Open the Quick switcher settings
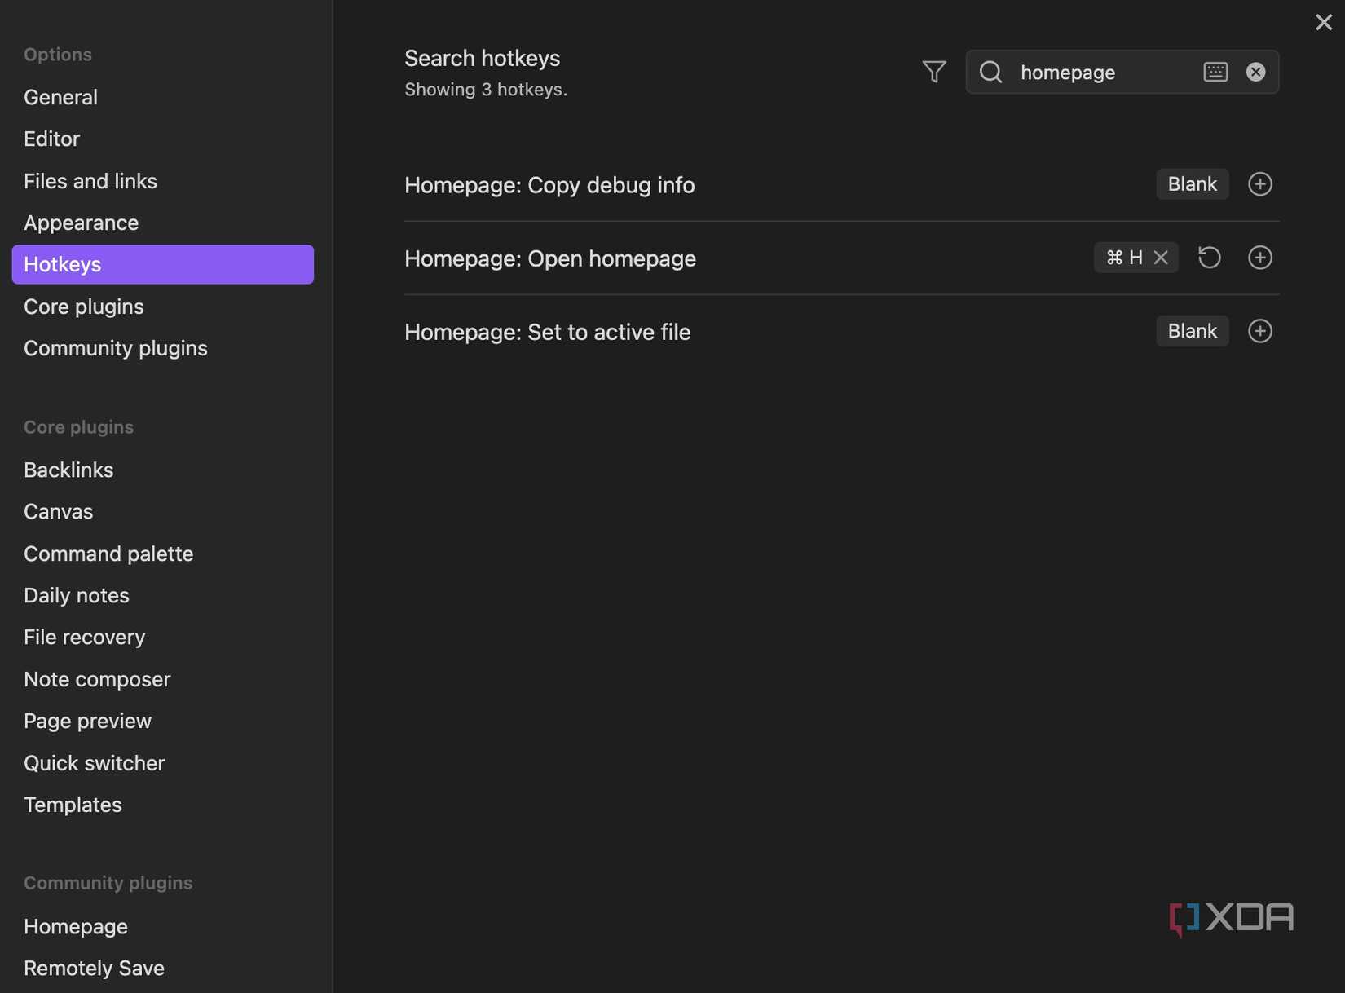The width and height of the screenshot is (1345, 993). (95, 763)
